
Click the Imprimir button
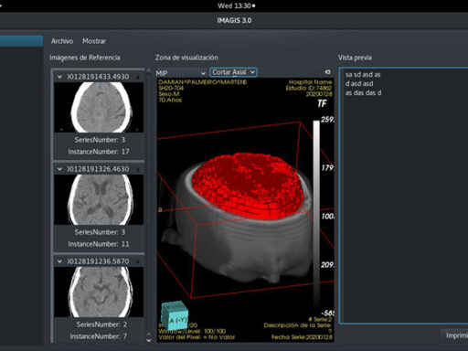pos(455,335)
